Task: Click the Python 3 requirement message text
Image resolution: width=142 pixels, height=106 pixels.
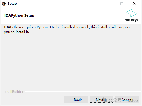Action: pos(68,29)
